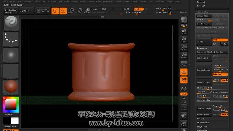Click the Scale view icon in right shelf
The image size is (233, 131).
point(184,124)
